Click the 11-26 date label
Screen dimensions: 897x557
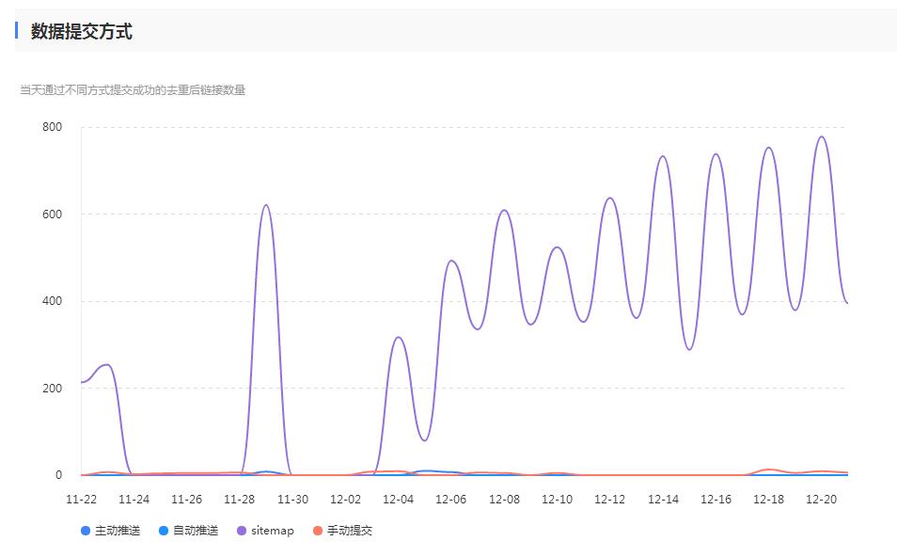pos(186,500)
